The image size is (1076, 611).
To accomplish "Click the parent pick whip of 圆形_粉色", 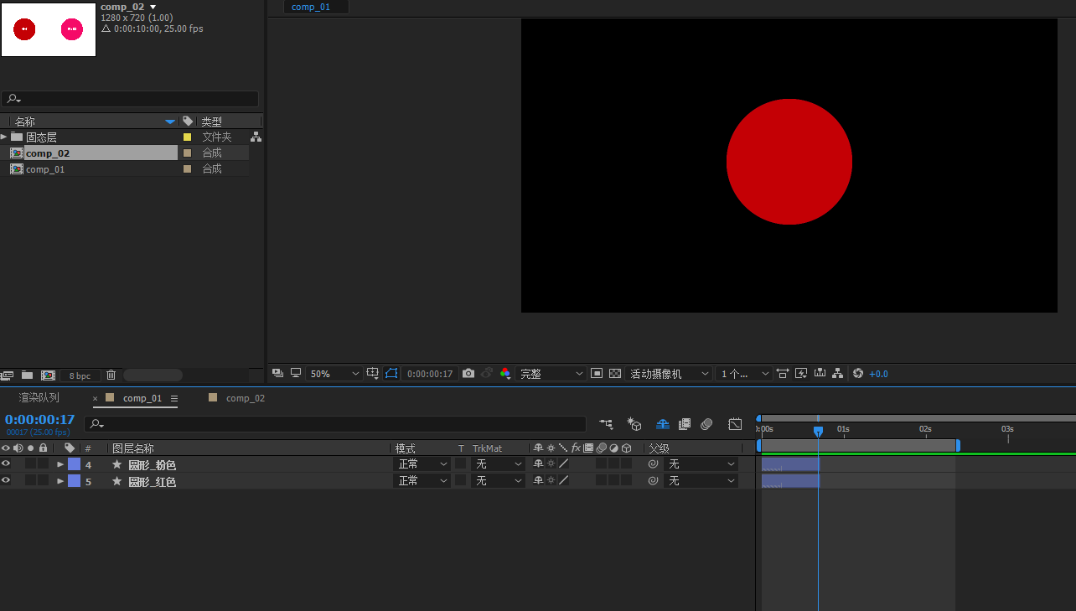I will [653, 463].
